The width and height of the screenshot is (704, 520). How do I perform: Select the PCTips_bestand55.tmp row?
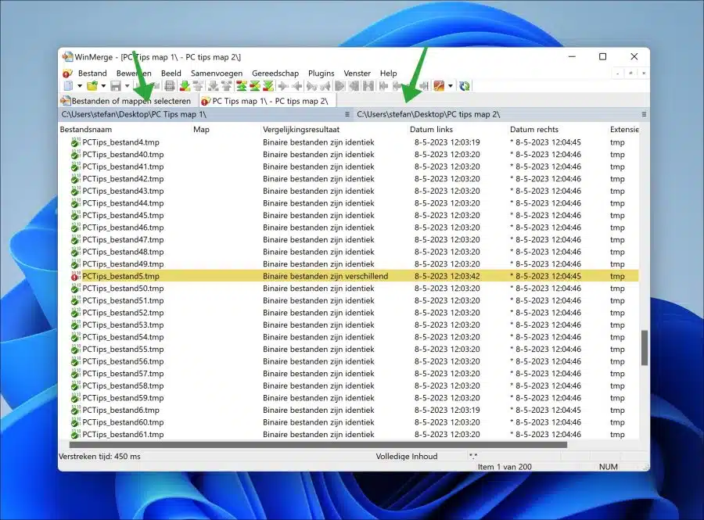point(348,349)
